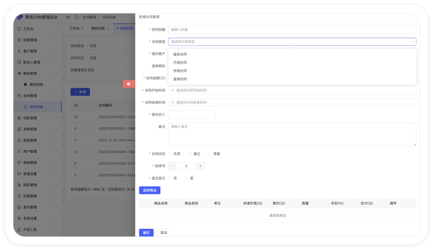Click the 商品管理 bag icon
This screenshot has height=250, width=433.
pos(19,140)
